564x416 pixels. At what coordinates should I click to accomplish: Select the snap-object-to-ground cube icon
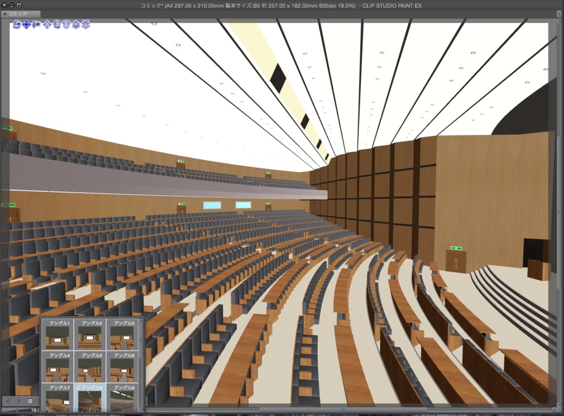85,25
